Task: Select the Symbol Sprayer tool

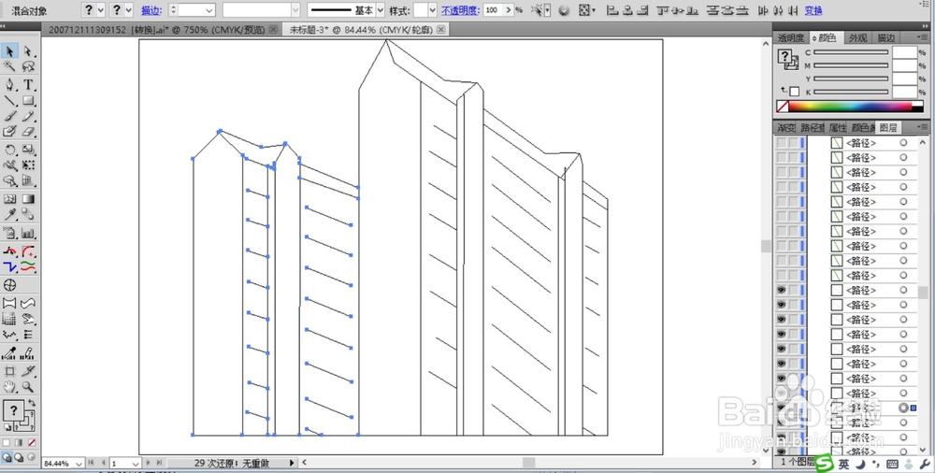Action: tap(10, 233)
